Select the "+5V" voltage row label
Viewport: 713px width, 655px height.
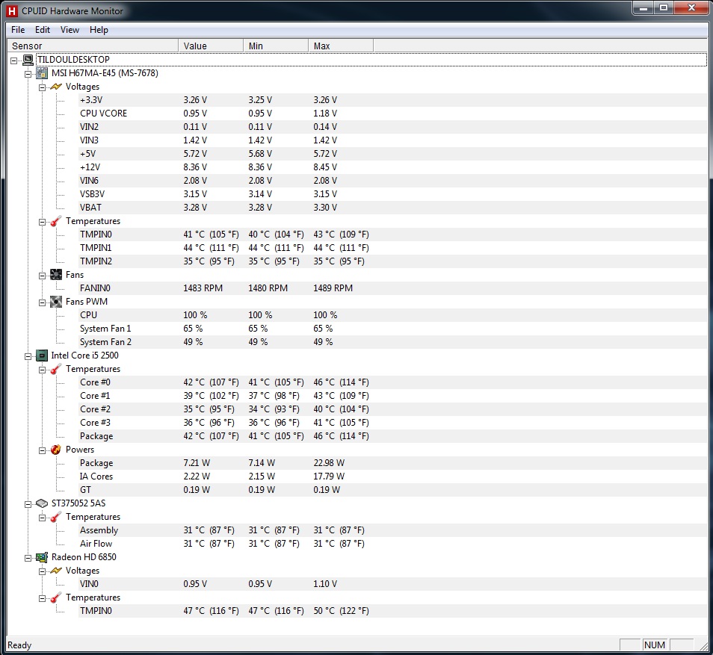coord(87,154)
